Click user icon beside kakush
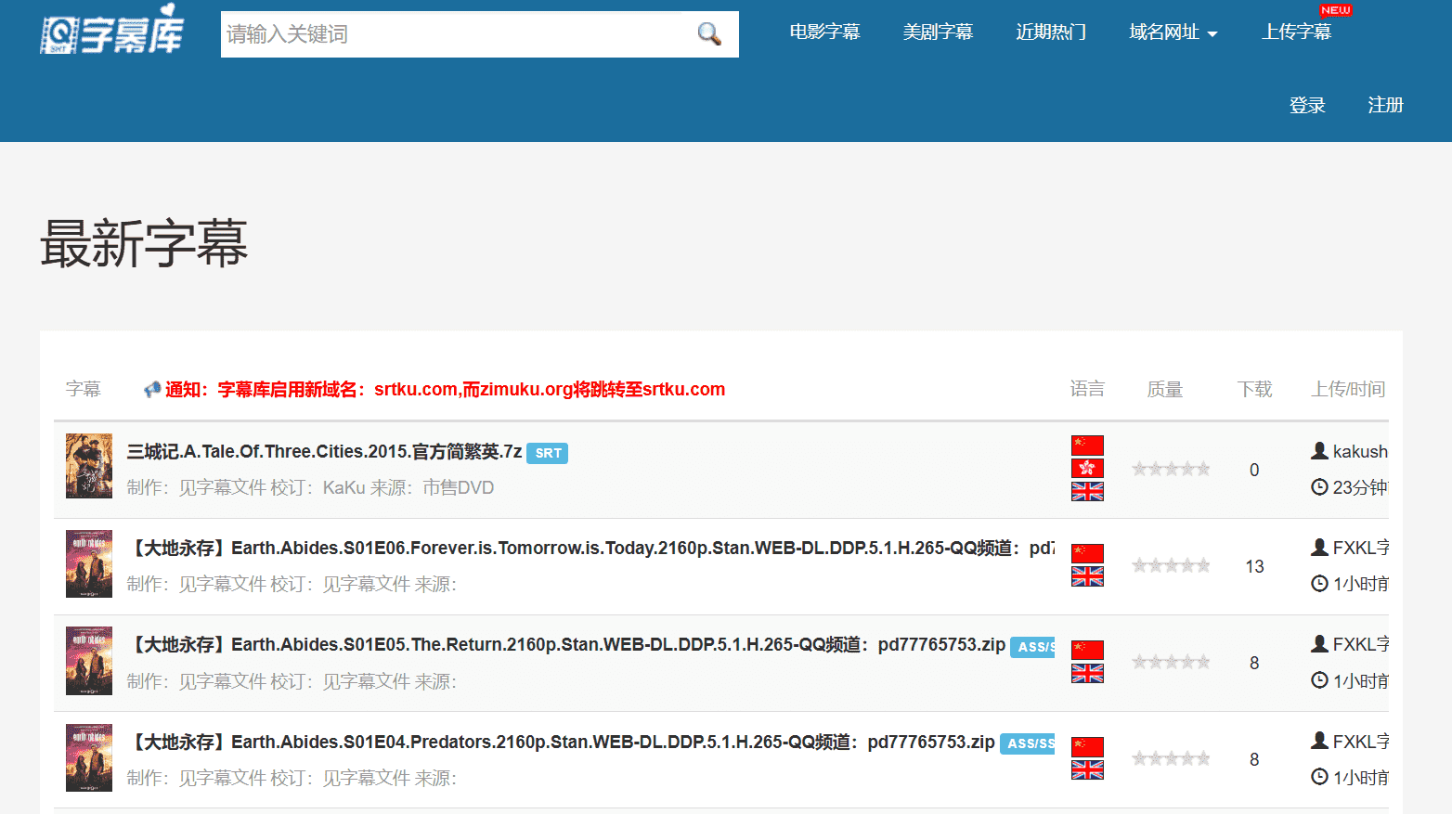Image resolution: width=1452 pixels, height=814 pixels. pyautogui.click(x=1319, y=451)
